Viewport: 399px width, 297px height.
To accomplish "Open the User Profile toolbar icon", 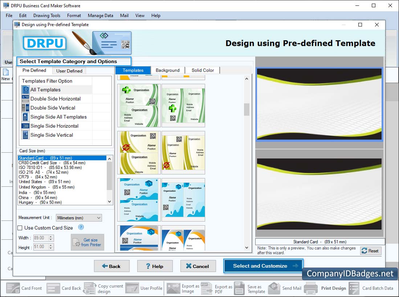I will 132,288.
